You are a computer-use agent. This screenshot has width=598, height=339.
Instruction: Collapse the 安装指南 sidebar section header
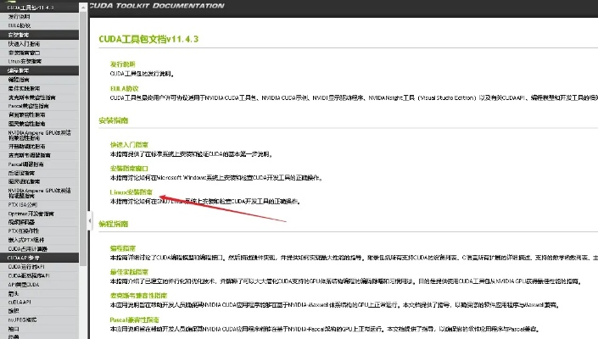tap(19, 35)
